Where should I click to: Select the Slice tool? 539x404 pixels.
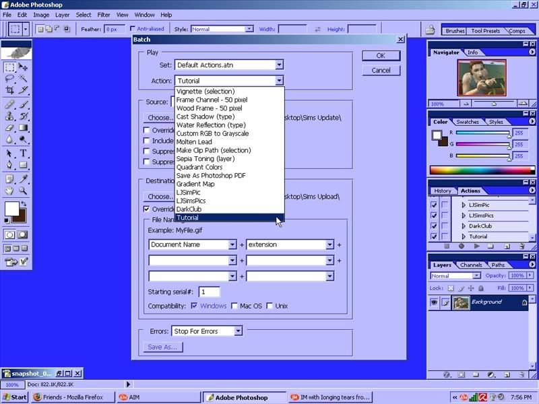pos(23,90)
